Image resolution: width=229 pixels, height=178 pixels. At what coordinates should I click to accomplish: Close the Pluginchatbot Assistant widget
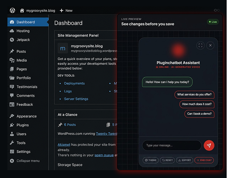[210, 45]
